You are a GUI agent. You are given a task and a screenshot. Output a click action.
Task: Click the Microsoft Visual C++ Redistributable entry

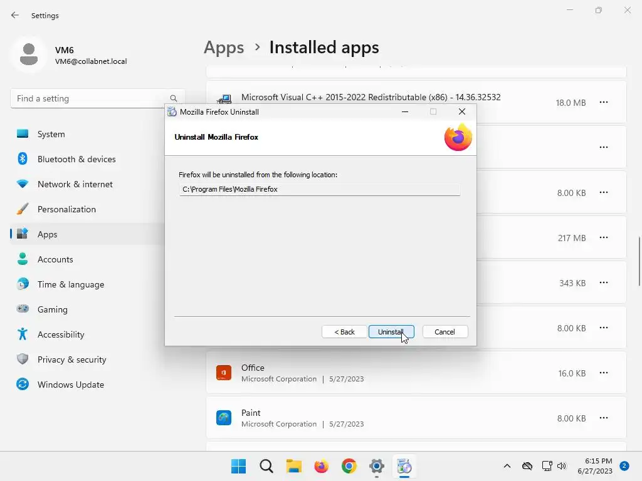pos(416,102)
